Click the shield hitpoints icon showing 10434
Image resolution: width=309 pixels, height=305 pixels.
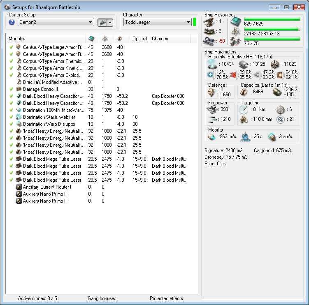point(212,64)
